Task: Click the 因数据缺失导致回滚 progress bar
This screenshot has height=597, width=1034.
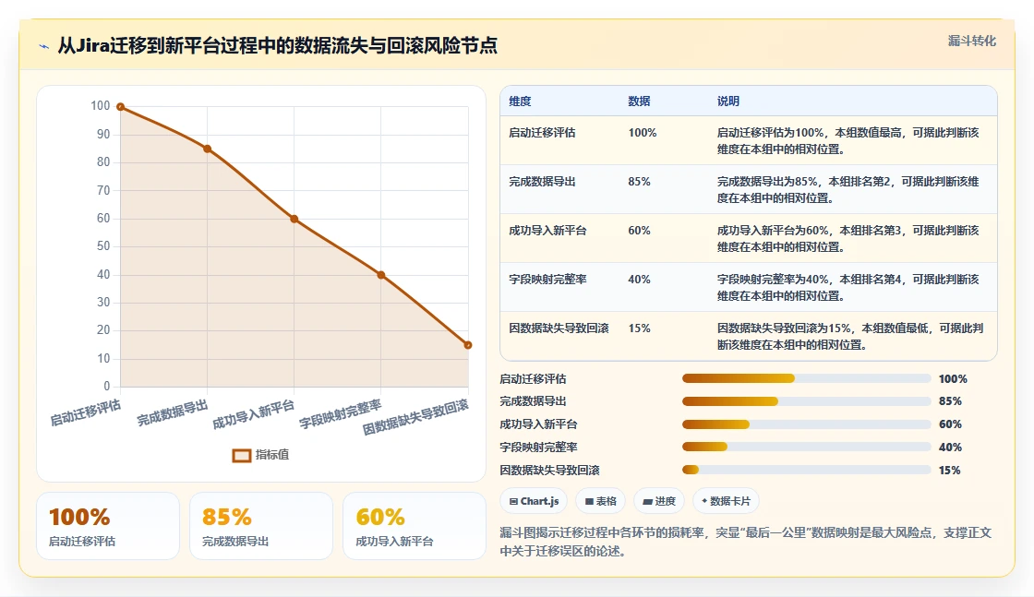Action: 807,470
